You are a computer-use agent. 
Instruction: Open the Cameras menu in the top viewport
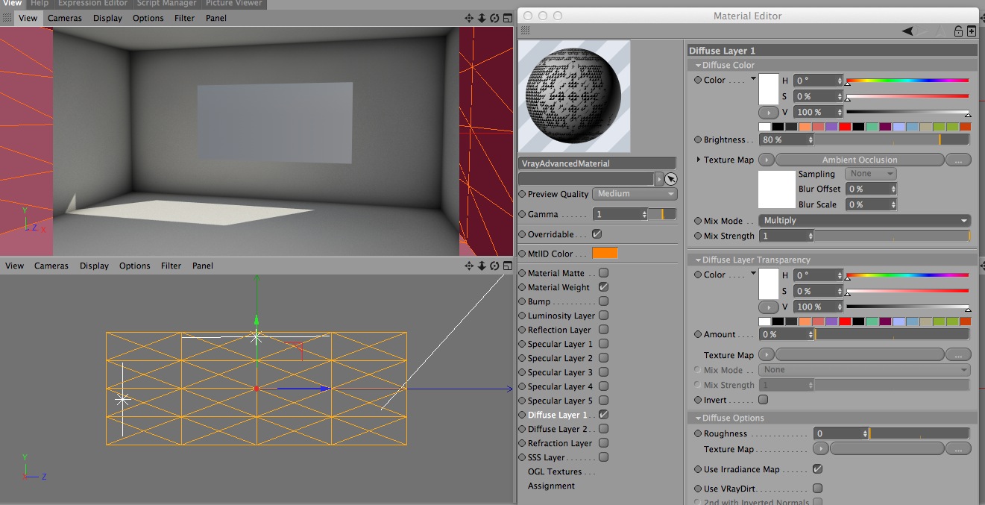coord(65,18)
